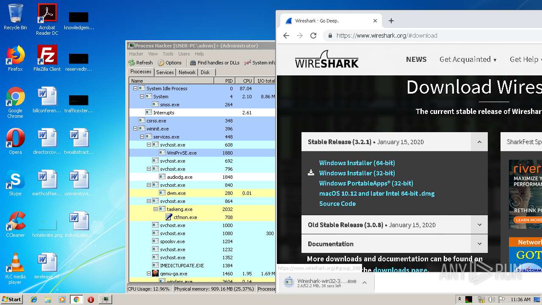Open Acrobat Reader DC desktop icon
Image resolution: width=542 pixels, height=305 pixels.
pyautogui.click(x=47, y=19)
